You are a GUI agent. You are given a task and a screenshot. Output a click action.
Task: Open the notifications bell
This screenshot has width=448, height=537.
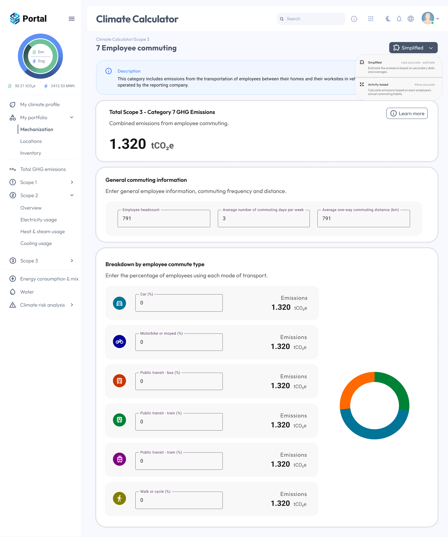click(x=399, y=19)
